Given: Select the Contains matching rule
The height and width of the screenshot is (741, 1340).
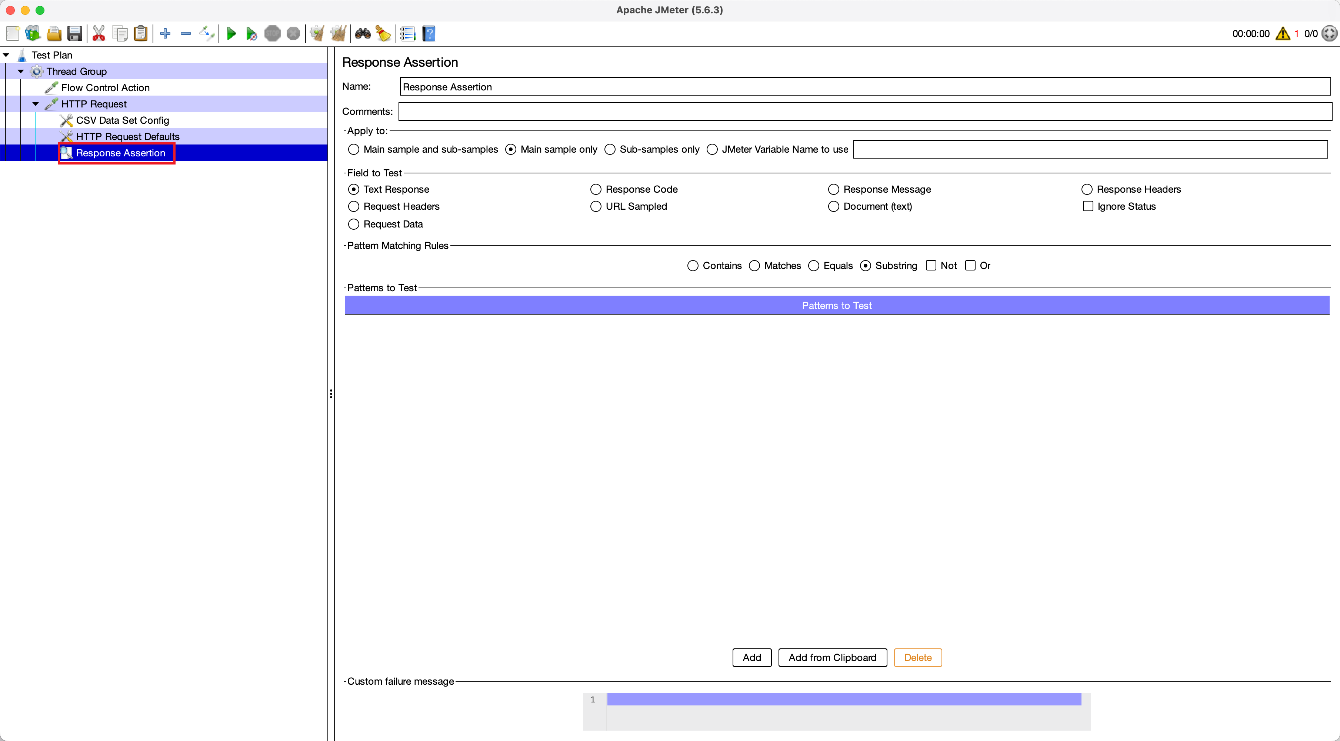Looking at the screenshot, I should [x=693, y=266].
